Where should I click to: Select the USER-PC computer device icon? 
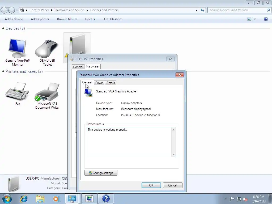tap(77, 44)
